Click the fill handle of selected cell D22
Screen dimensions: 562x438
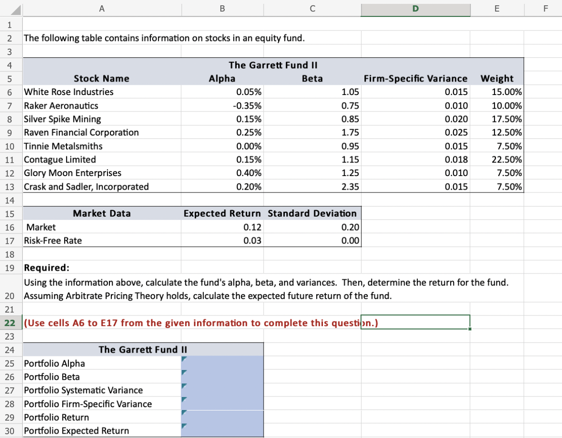(470, 329)
